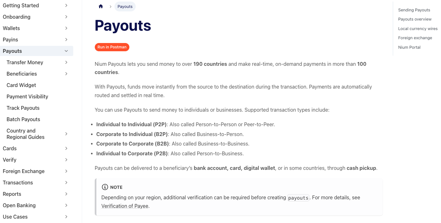Open the Card Widget page

coord(21,85)
